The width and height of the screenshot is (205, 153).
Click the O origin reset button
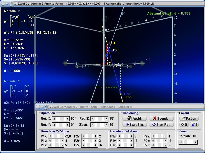(x=184, y=124)
